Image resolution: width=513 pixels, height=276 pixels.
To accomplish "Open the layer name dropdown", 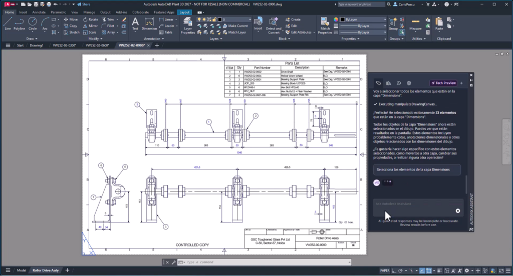I will pyautogui.click(x=249, y=19).
